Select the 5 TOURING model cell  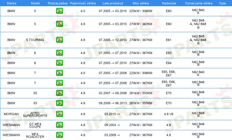click(x=35, y=40)
